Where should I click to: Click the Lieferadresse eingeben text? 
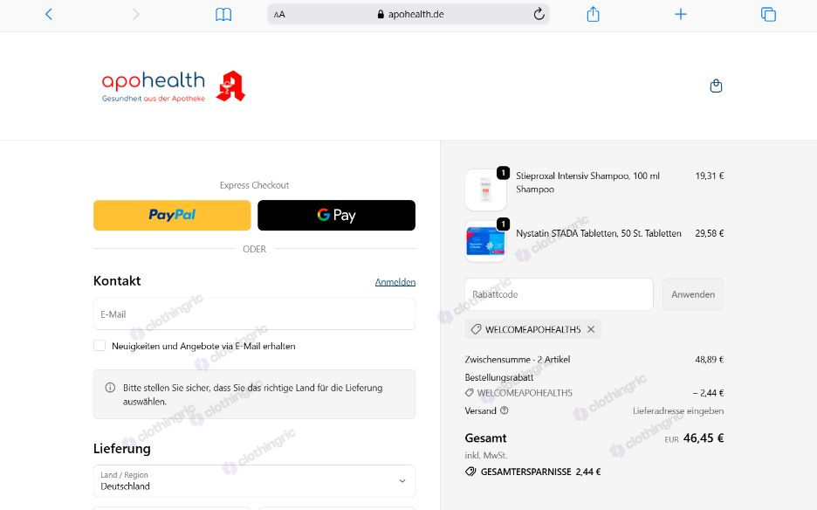[x=678, y=411]
